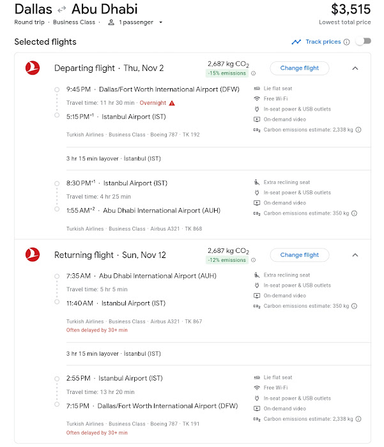
Task: Click the Returning flight · Sun, Nov 12 heading
Action: (110, 255)
